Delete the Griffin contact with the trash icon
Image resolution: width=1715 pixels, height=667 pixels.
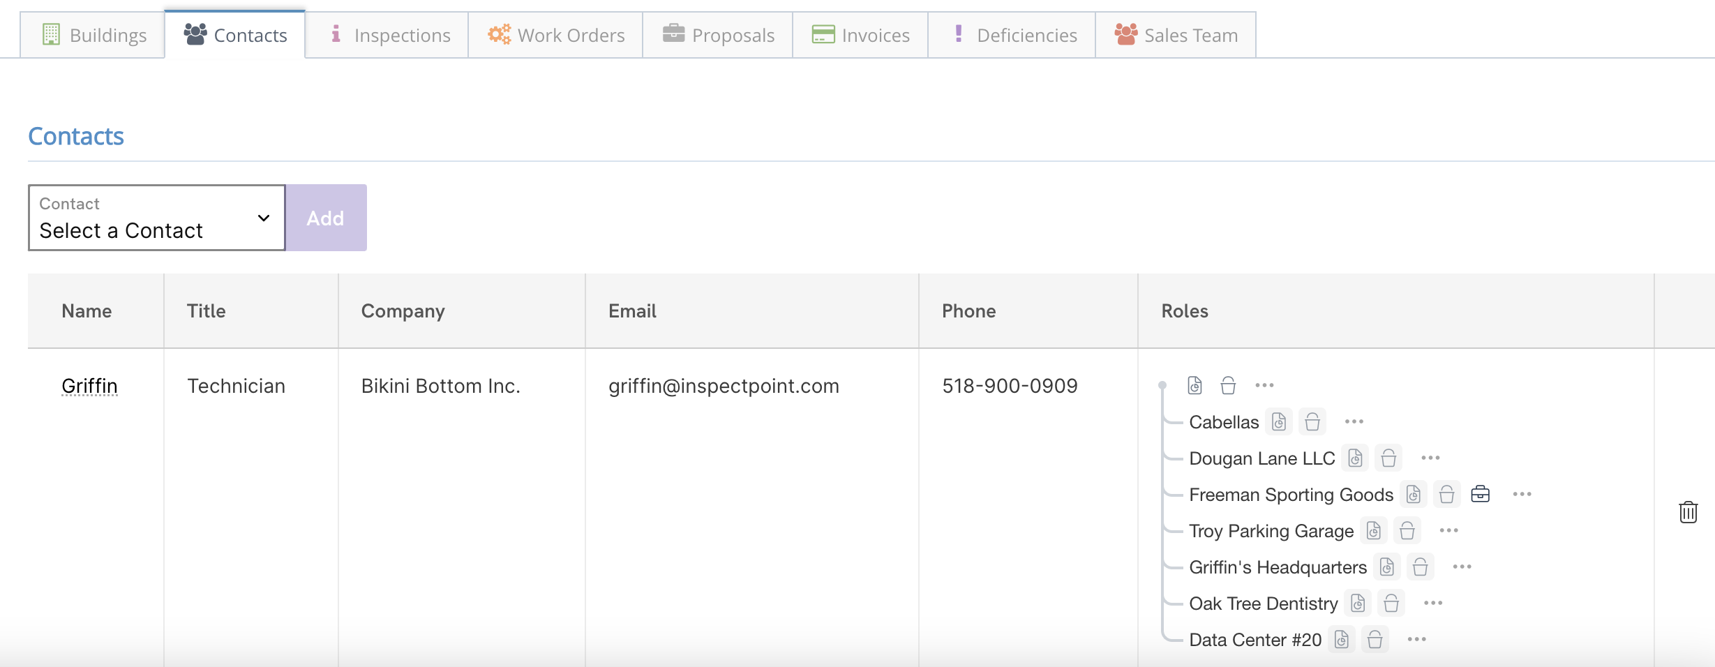[x=1688, y=512]
